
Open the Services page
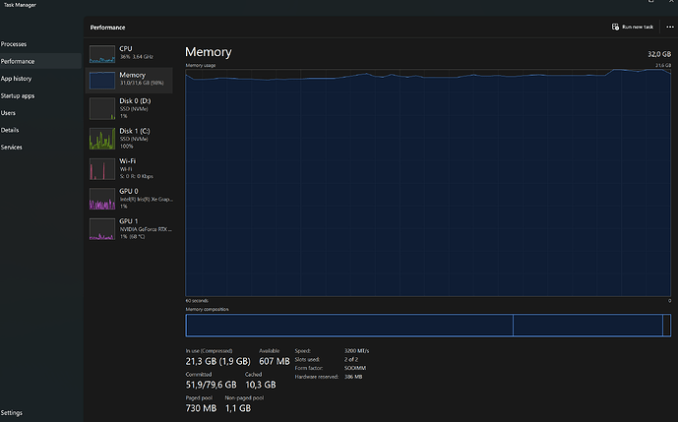[12, 148]
